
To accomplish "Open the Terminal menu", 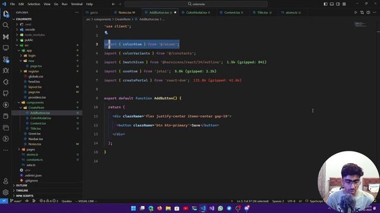I will 77,4.
